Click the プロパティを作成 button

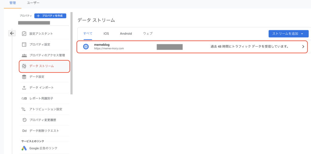(50, 15)
